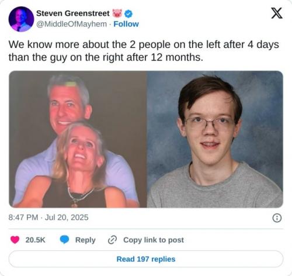Select Copy link to post
Image resolution: width=292 pixels, height=276 pixels.
(154, 240)
